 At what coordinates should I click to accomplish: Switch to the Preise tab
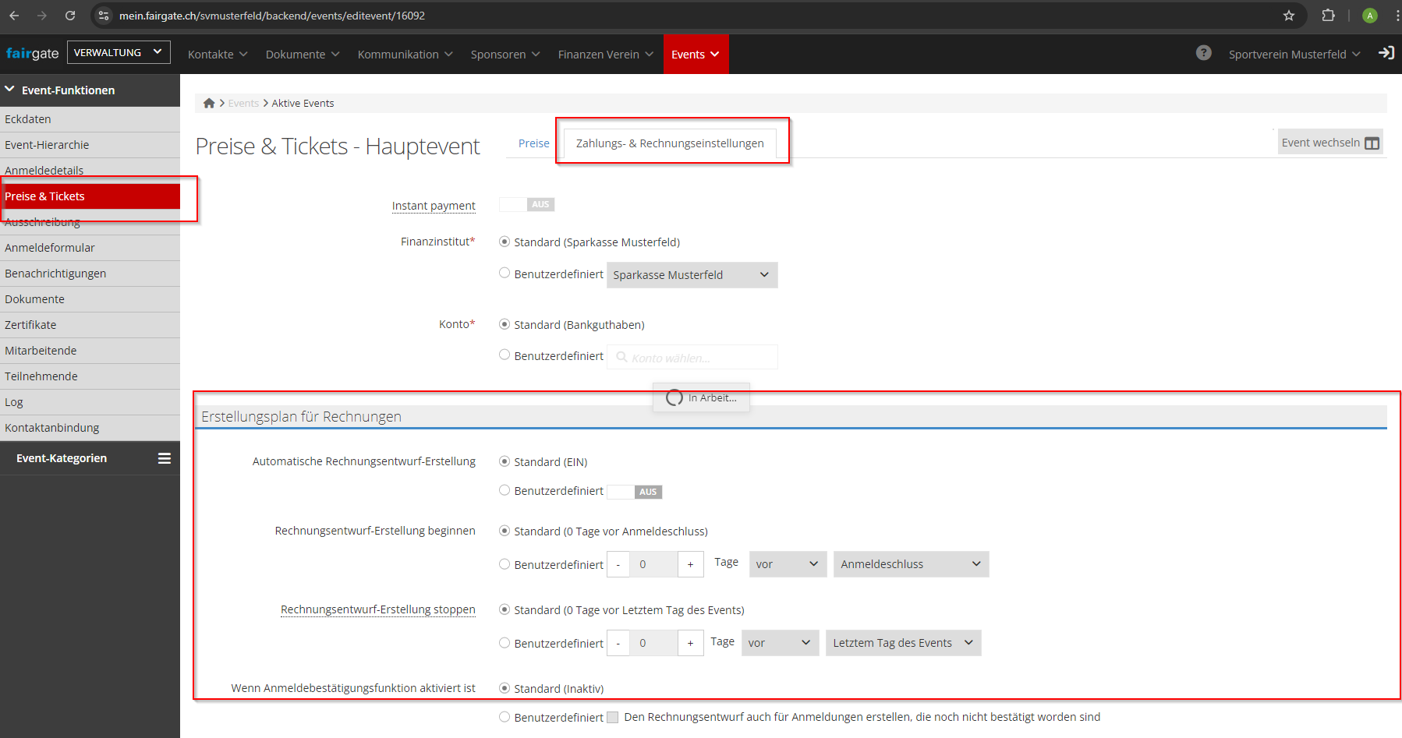tap(533, 143)
